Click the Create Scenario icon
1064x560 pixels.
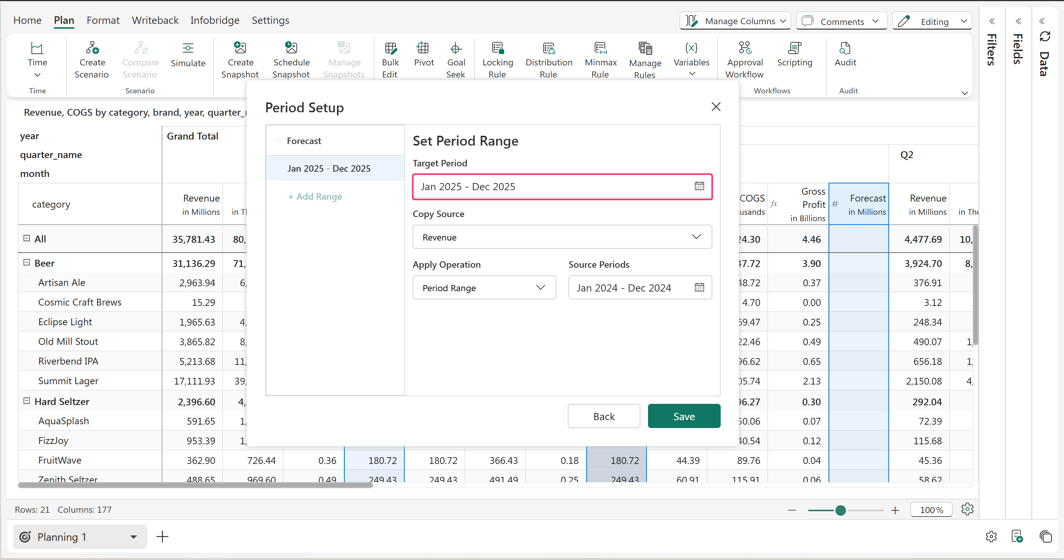coord(92,48)
